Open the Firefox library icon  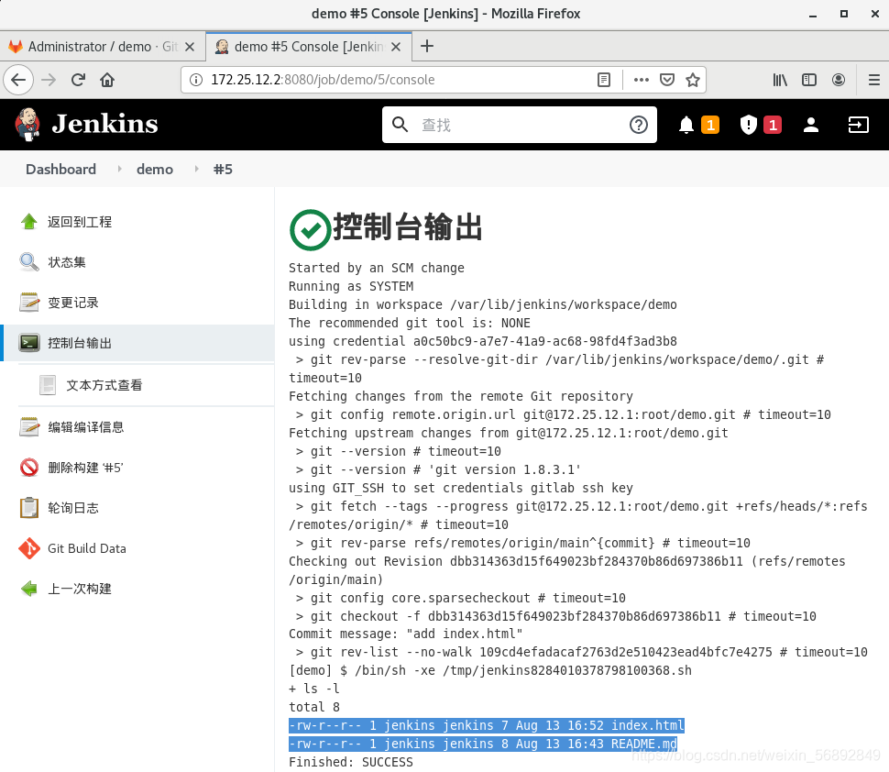point(780,80)
